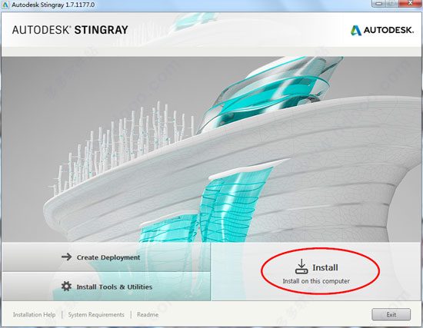Click the 'Autodesk Stingray 1.7.1177.0' title text
The image size is (423, 328).
point(53,5)
